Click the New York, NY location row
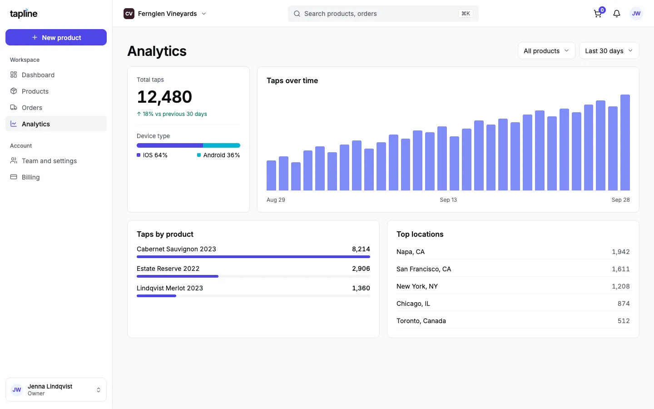The width and height of the screenshot is (654, 409). tap(513, 286)
